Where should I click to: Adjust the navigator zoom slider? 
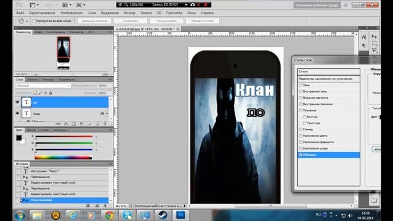click(x=73, y=74)
